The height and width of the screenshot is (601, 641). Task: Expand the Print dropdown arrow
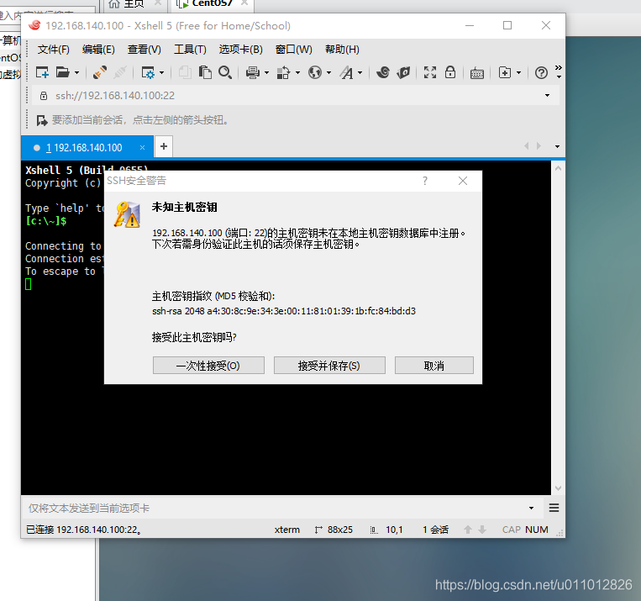266,73
